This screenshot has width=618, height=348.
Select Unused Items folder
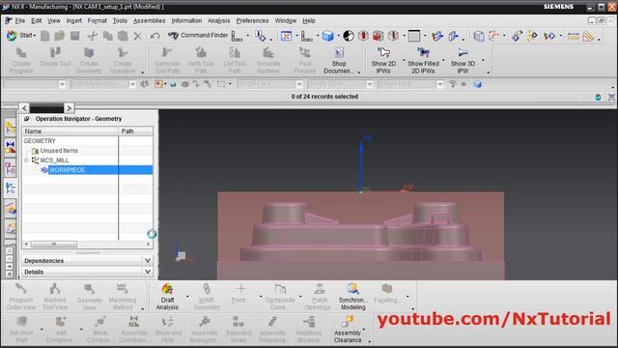pos(59,151)
